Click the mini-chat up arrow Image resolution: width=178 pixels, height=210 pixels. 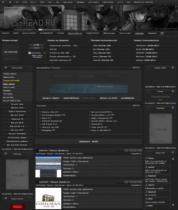point(173,159)
